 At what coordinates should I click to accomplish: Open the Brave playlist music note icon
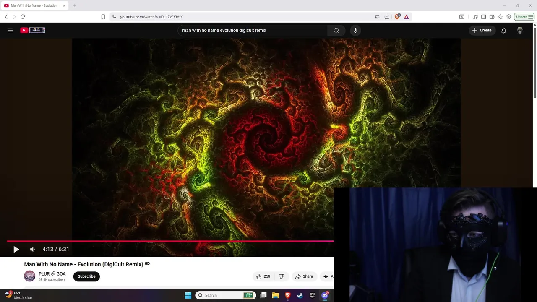475,17
